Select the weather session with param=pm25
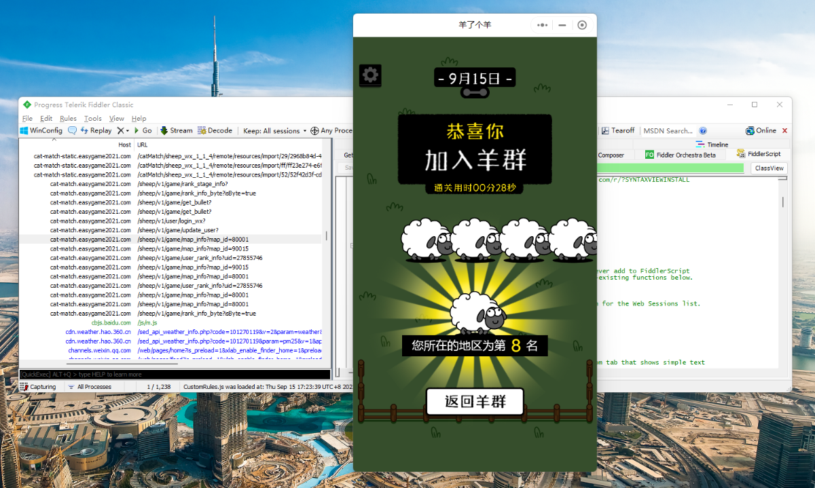The image size is (815, 488). point(170,341)
